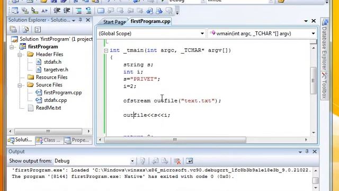Close the Solution Explorer panel
The image size is (339, 191).
point(88,20)
